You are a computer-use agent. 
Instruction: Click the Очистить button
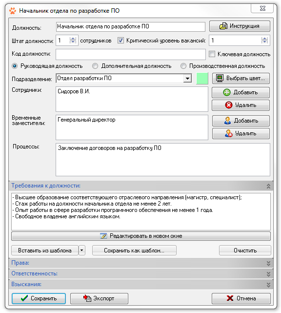tap(245, 250)
